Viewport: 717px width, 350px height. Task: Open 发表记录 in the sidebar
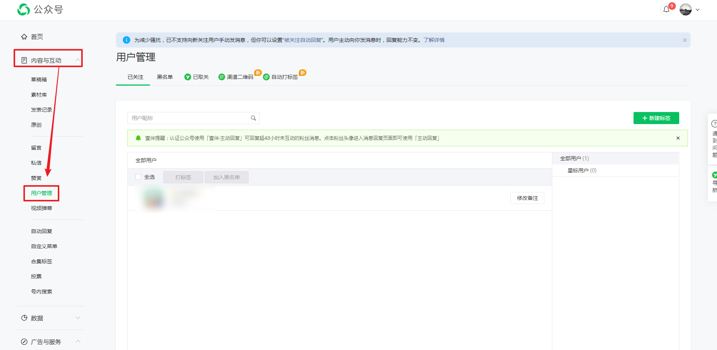tap(42, 110)
